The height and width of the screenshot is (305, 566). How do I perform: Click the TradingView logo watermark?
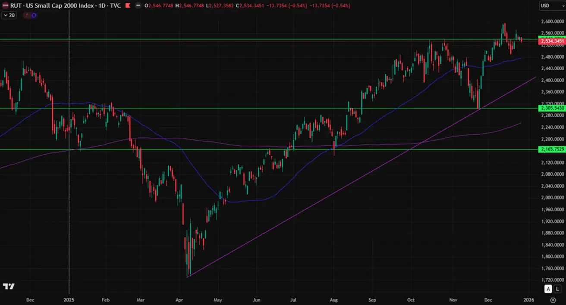point(9,286)
